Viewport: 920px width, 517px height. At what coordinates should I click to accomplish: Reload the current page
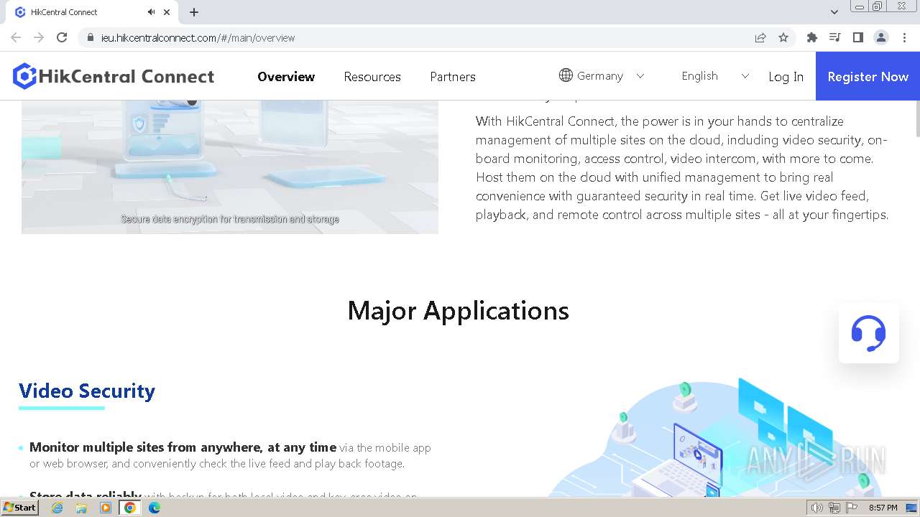(62, 37)
